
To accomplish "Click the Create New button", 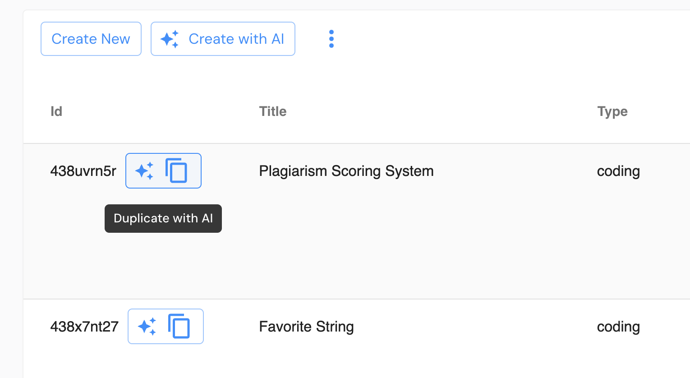I will tap(91, 39).
